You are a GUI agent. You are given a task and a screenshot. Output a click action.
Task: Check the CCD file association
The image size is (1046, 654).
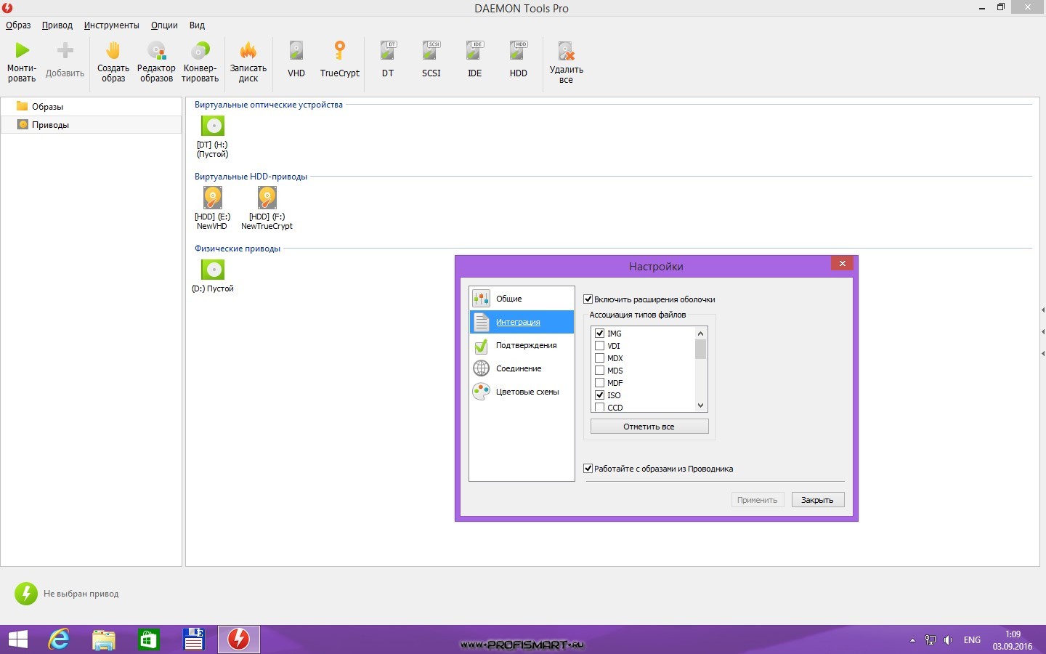click(x=600, y=407)
